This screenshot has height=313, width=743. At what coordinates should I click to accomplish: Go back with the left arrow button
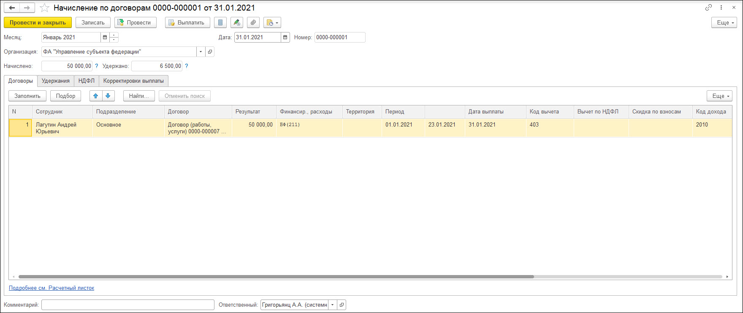tap(12, 8)
